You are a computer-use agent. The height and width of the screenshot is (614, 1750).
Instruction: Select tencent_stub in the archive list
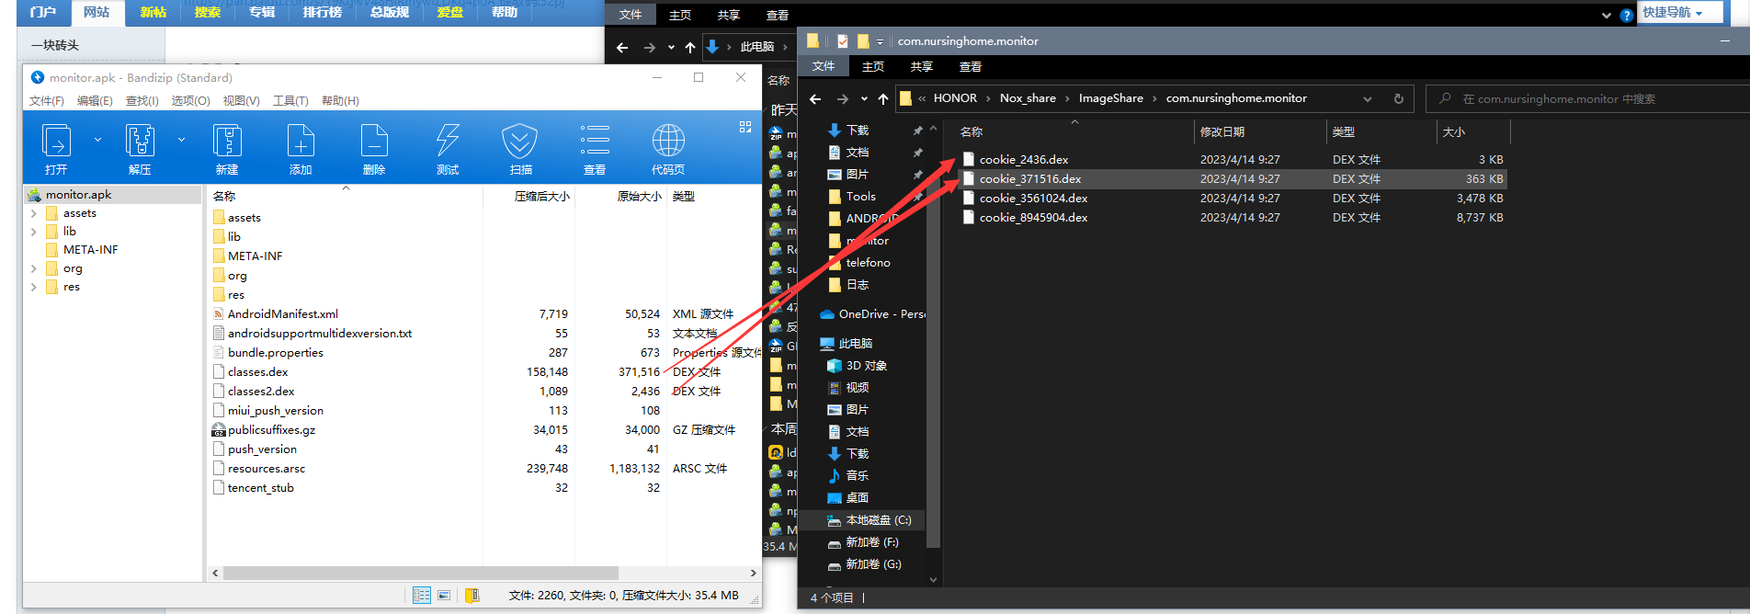pos(260,488)
